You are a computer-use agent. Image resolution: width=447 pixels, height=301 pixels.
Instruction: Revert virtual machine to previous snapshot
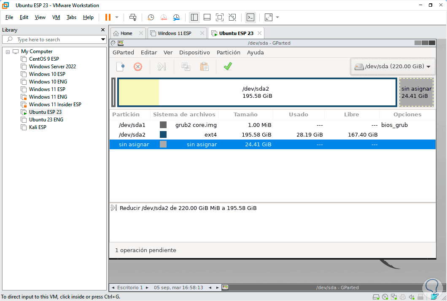[164, 17]
